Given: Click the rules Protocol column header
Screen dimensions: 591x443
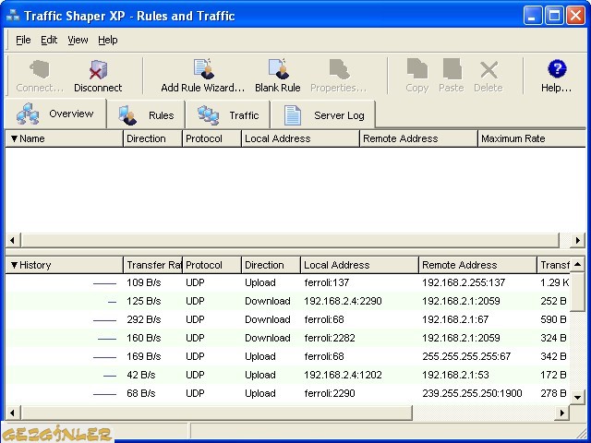Looking at the screenshot, I should coord(211,138).
